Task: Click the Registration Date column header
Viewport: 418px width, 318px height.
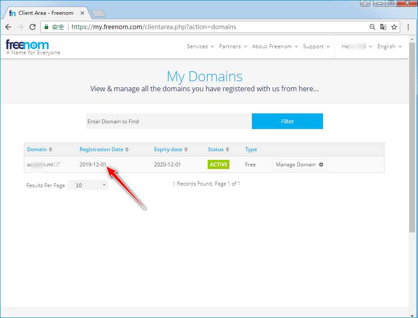Action: pos(101,149)
